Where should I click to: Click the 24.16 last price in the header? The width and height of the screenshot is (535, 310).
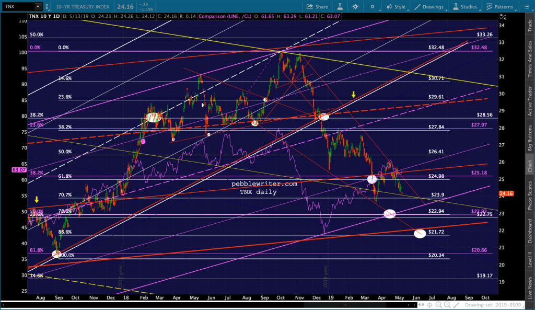(125, 6)
